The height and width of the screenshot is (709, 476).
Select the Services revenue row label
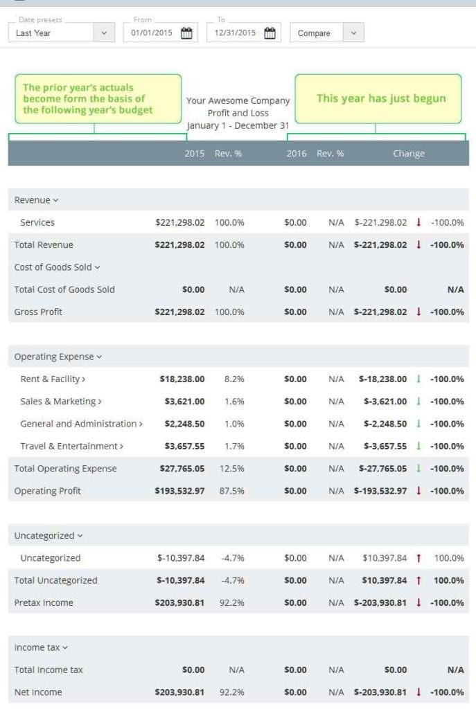[x=37, y=222]
